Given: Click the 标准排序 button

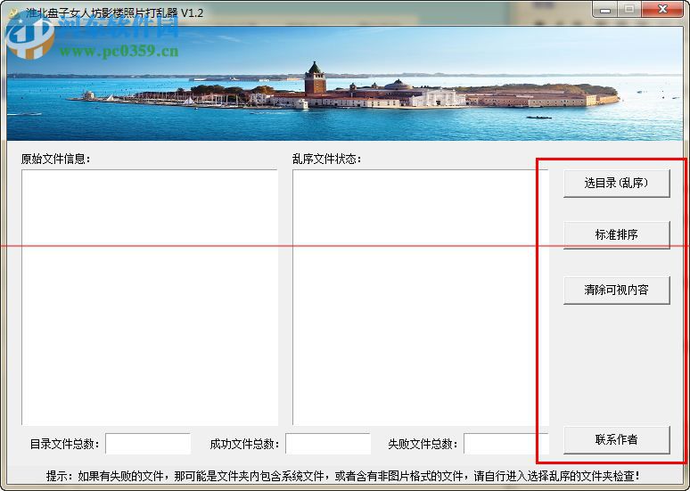Looking at the screenshot, I should [x=617, y=235].
